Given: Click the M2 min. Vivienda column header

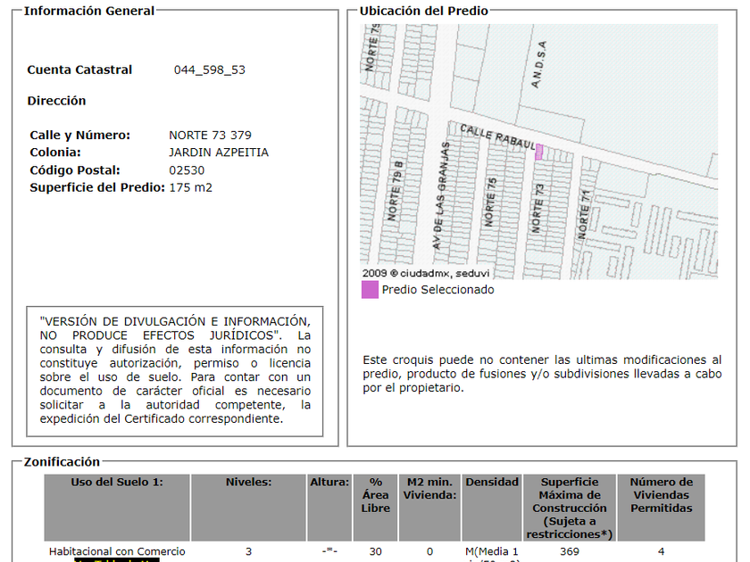Looking at the screenshot, I should [429, 507].
